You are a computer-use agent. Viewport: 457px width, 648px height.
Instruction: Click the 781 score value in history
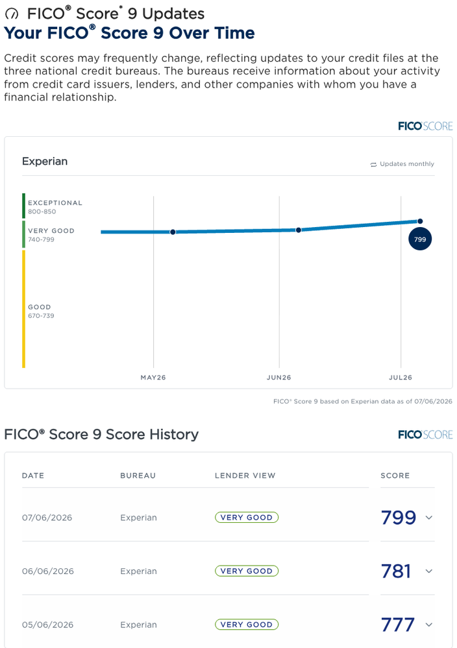pyautogui.click(x=396, y=571)
